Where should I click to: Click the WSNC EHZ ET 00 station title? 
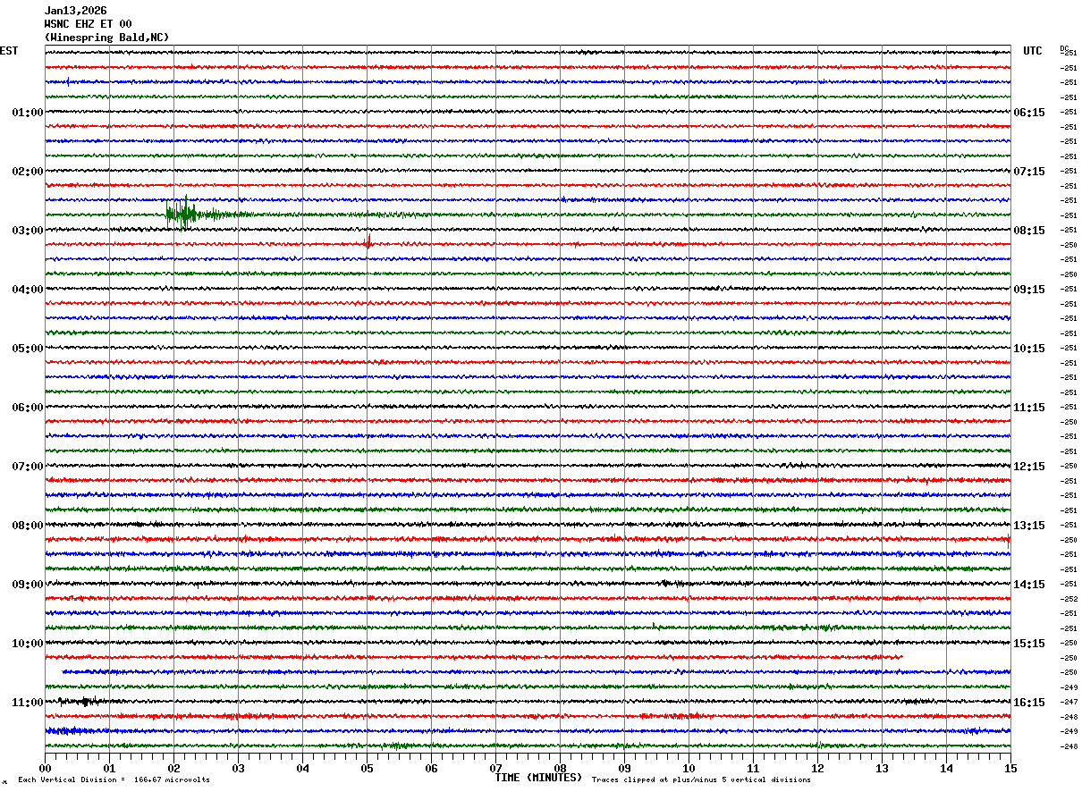point(88,24)
